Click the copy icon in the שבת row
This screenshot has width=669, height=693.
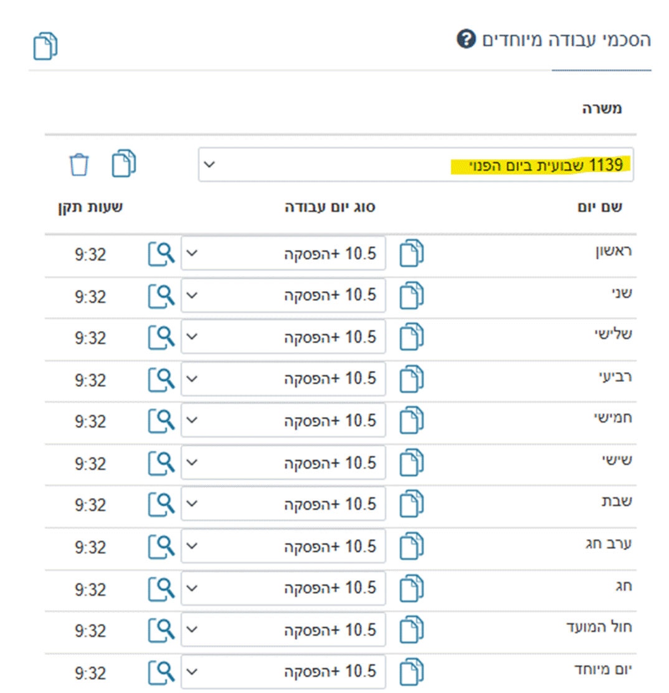[411, 505]
